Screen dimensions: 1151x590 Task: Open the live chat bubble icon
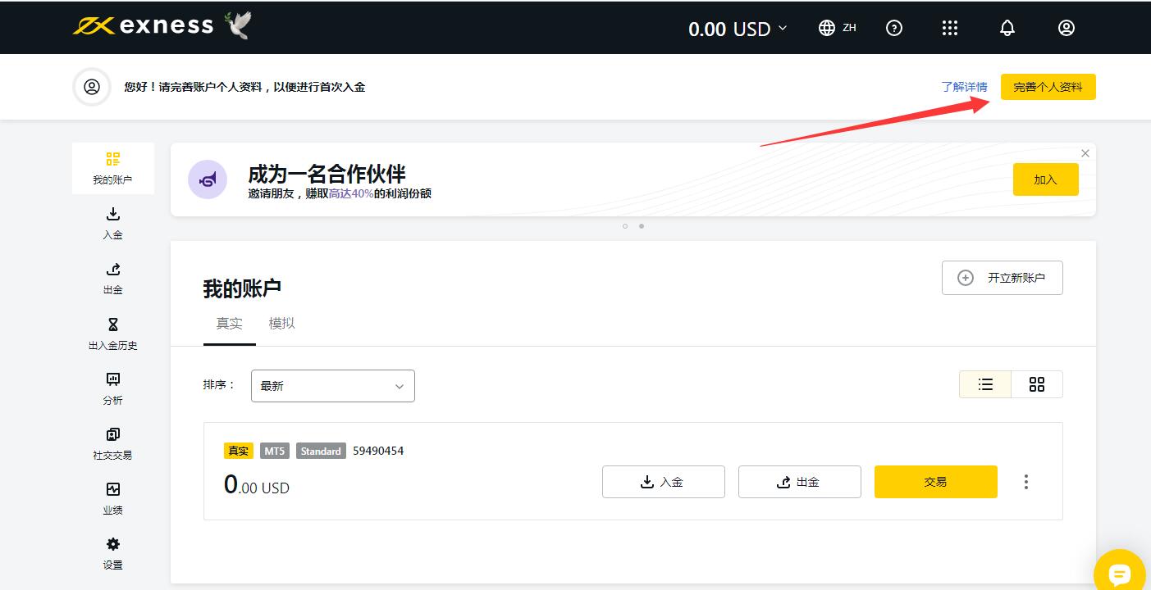1119,574
